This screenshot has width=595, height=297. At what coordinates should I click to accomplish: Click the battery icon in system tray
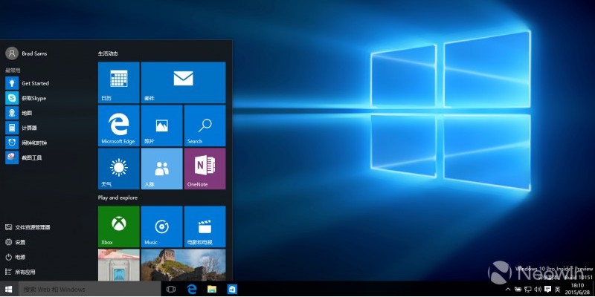(518, 290)
